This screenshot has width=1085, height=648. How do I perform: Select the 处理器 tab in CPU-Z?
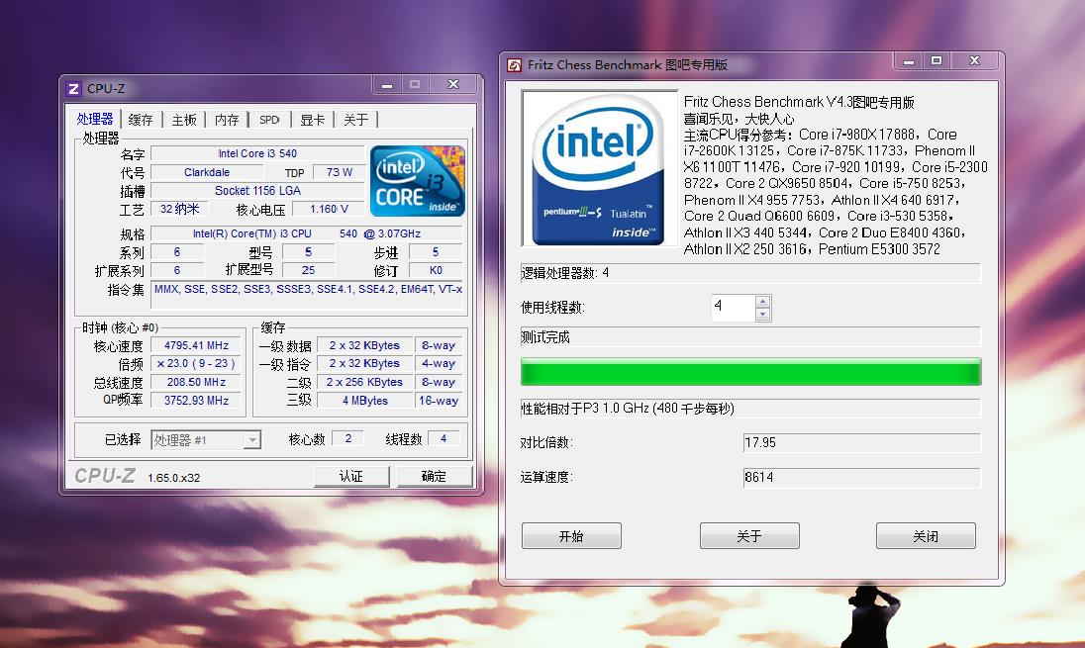point(95,119)
